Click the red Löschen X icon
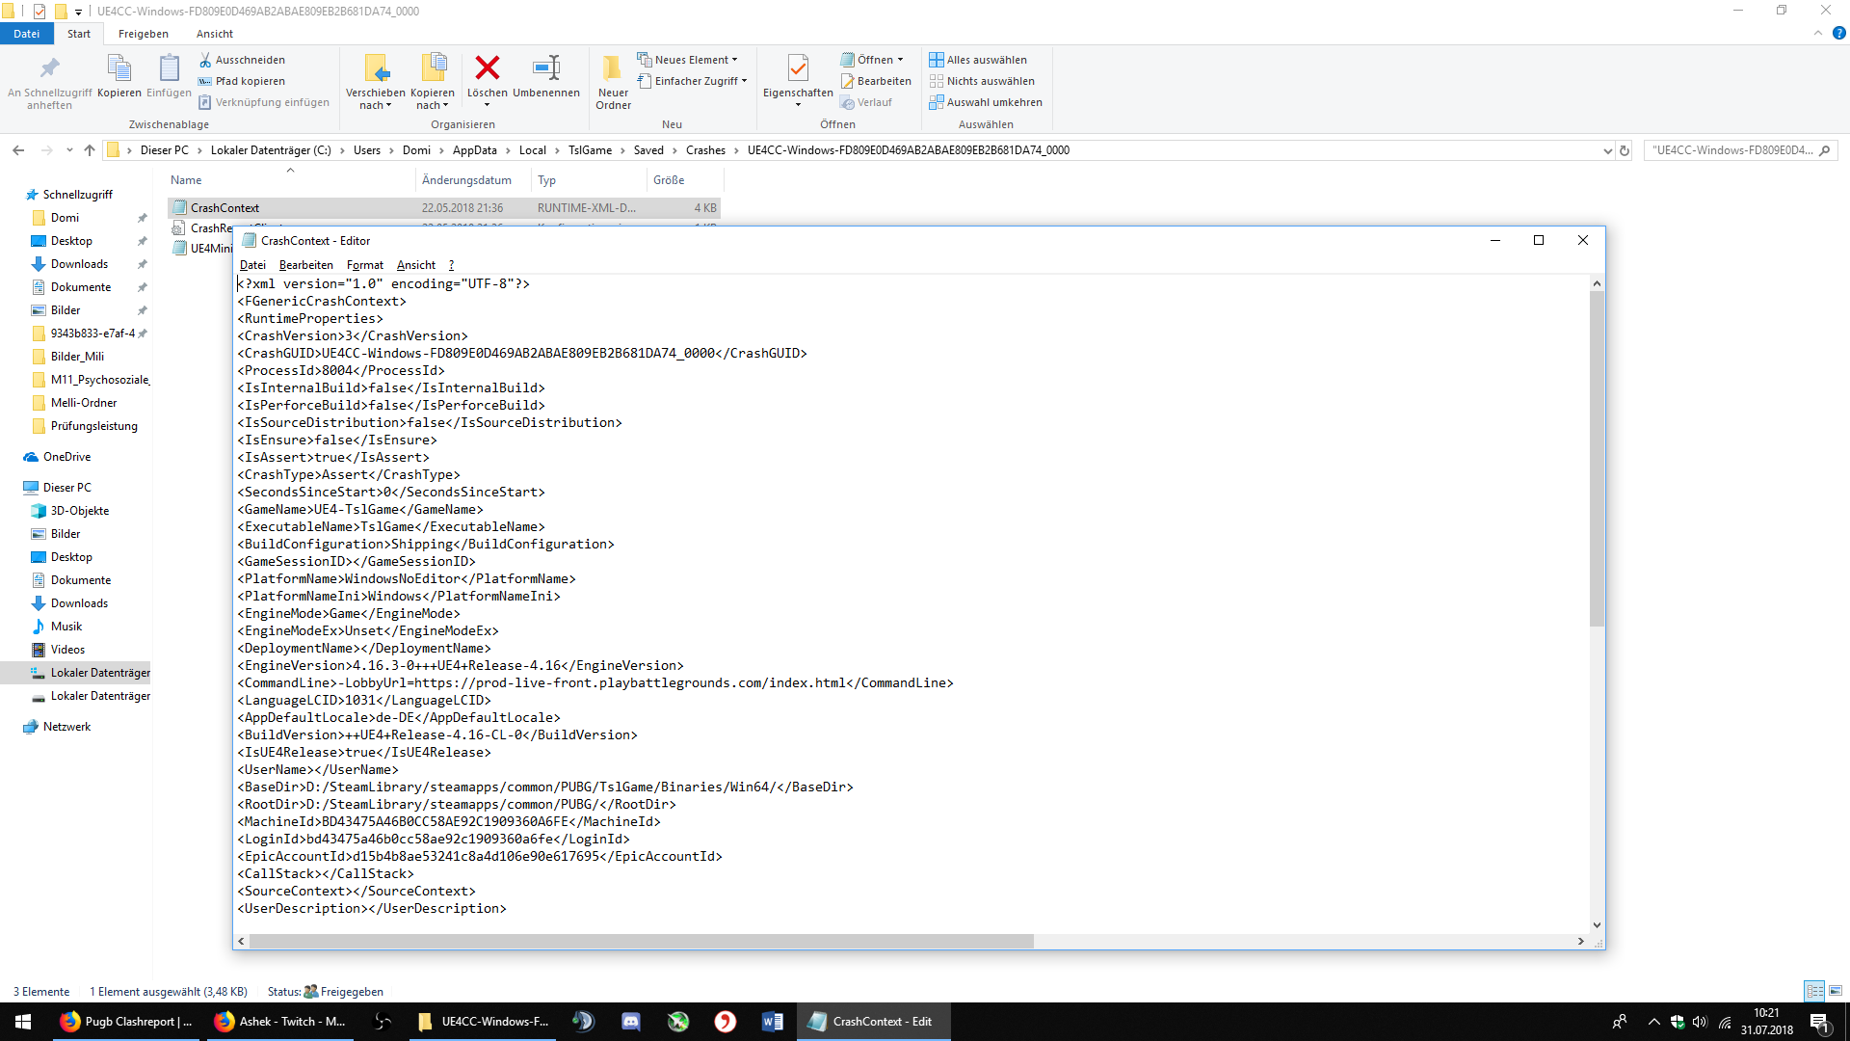 488,67
